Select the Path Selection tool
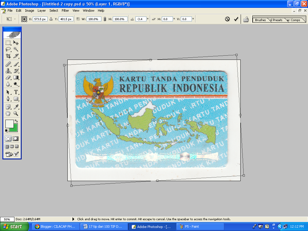This screenshot has width=308, height=231. pos(8,92)
